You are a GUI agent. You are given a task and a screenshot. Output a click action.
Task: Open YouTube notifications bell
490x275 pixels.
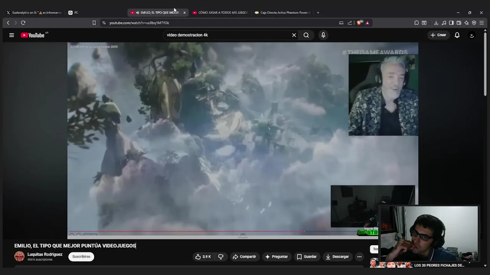pos(457,35)
